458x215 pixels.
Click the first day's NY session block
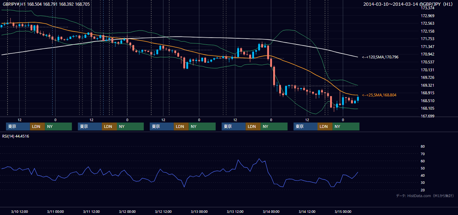point(58,126)
